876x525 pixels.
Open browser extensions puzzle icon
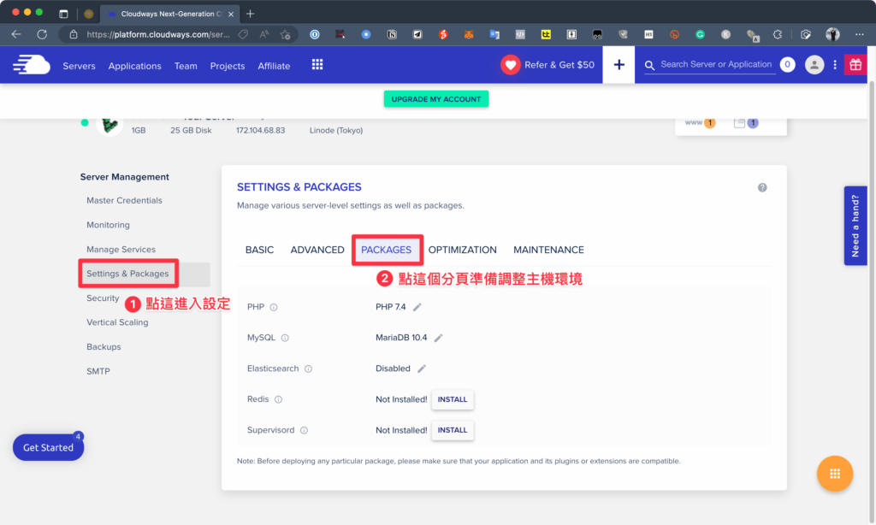coord(778,34)
